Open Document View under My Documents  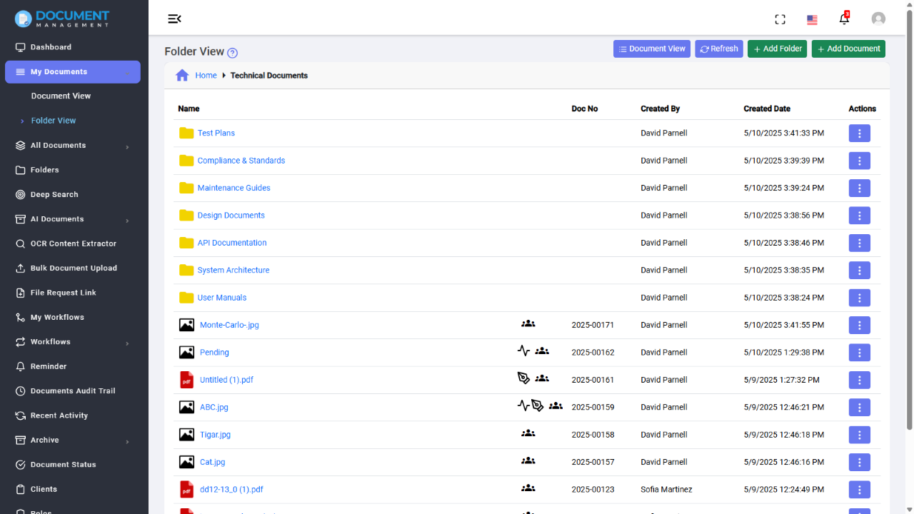pyautogui.click(x=61, y=96)
